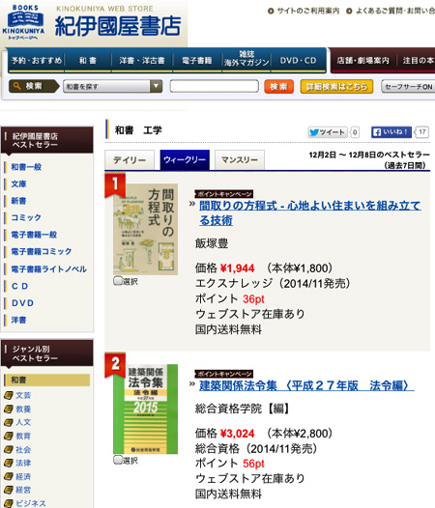Open 新書 bestseller link
The width and height of the screenshot is (435, 508).
pos(18,201)
